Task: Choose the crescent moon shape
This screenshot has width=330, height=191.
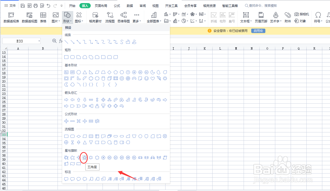Action: coord(66,85)
